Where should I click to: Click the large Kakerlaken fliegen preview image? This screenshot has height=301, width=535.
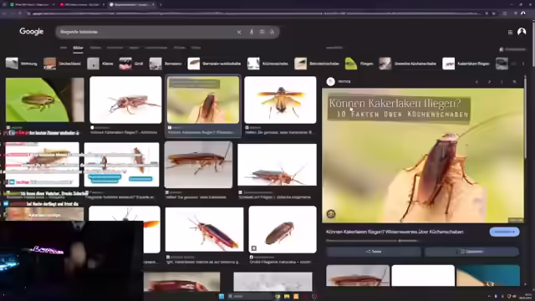pos(423,156)
